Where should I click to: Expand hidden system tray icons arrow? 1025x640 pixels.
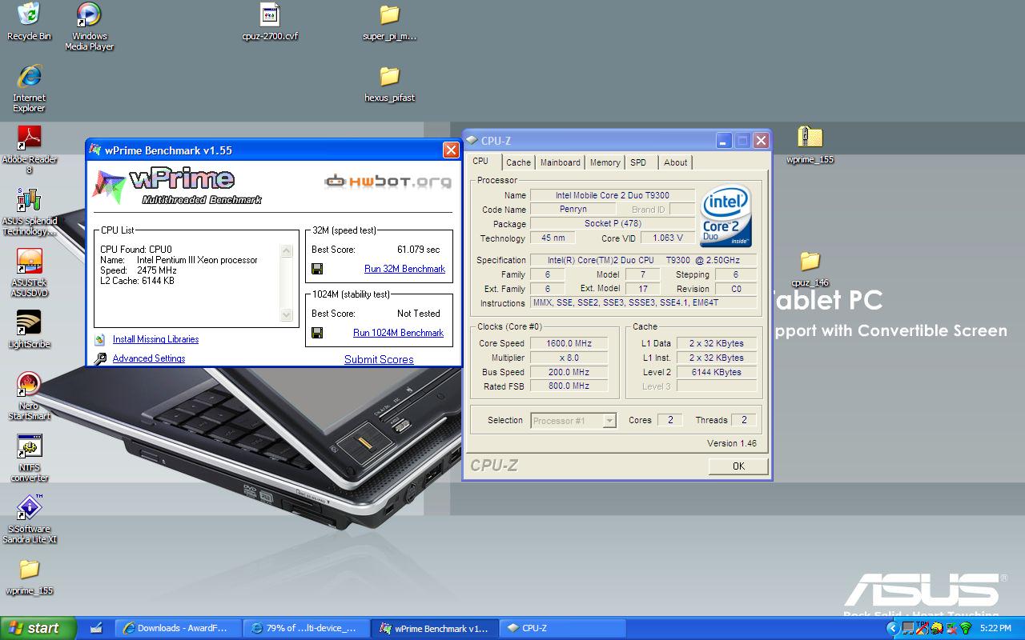(x=893, y=628)
